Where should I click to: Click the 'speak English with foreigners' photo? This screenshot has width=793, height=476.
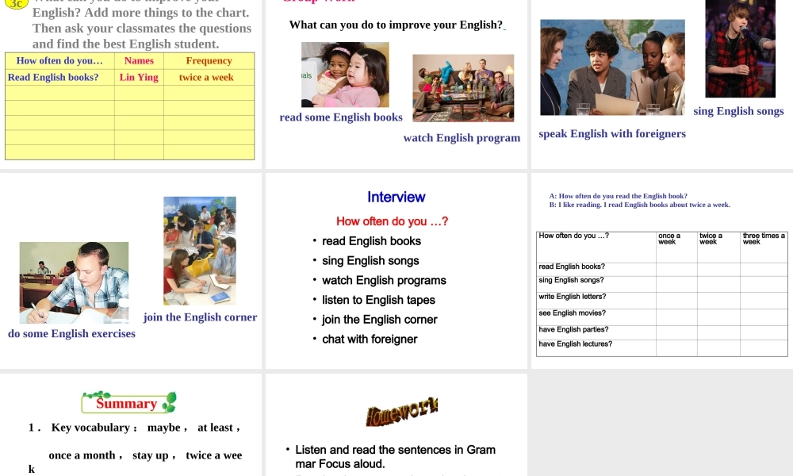[x=612, y=67]
